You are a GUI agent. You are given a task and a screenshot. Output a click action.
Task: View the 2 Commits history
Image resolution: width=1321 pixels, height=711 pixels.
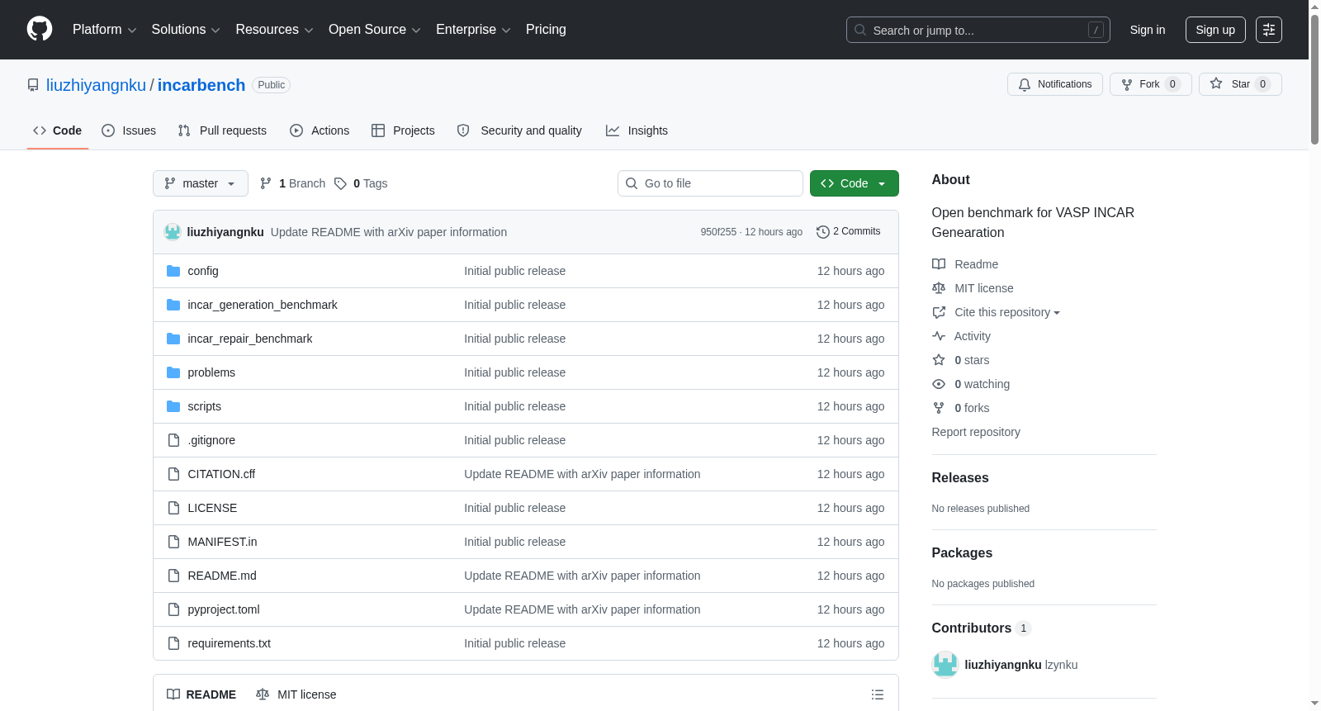coord(849,232)
